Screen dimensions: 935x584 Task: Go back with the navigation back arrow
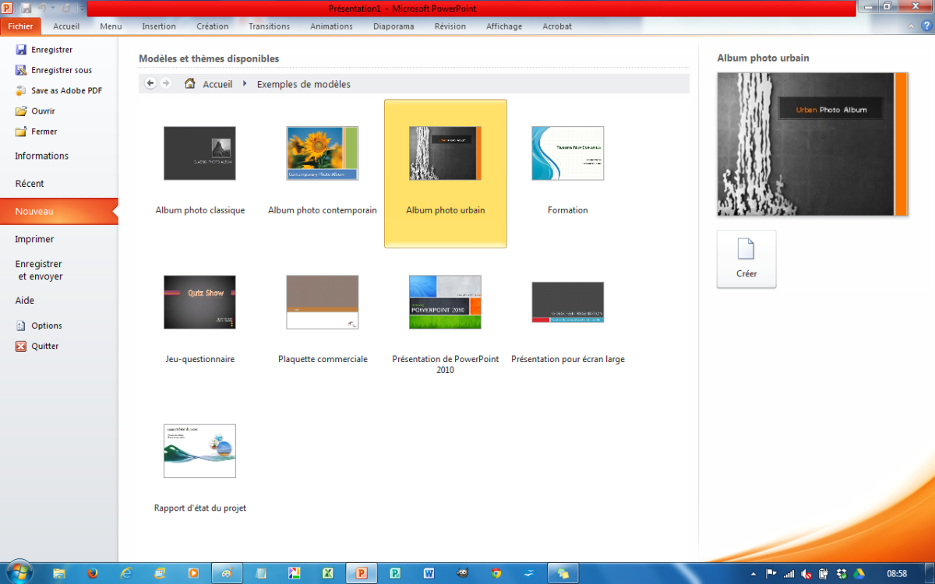[150, 83]
